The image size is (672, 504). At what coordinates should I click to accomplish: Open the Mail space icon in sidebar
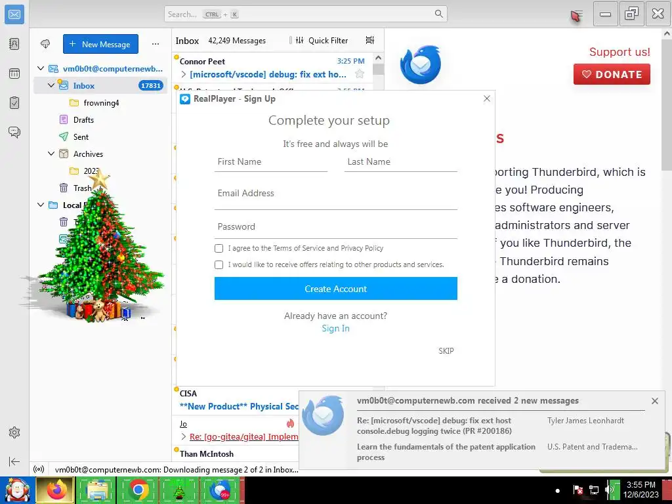(x=14, y=14)
